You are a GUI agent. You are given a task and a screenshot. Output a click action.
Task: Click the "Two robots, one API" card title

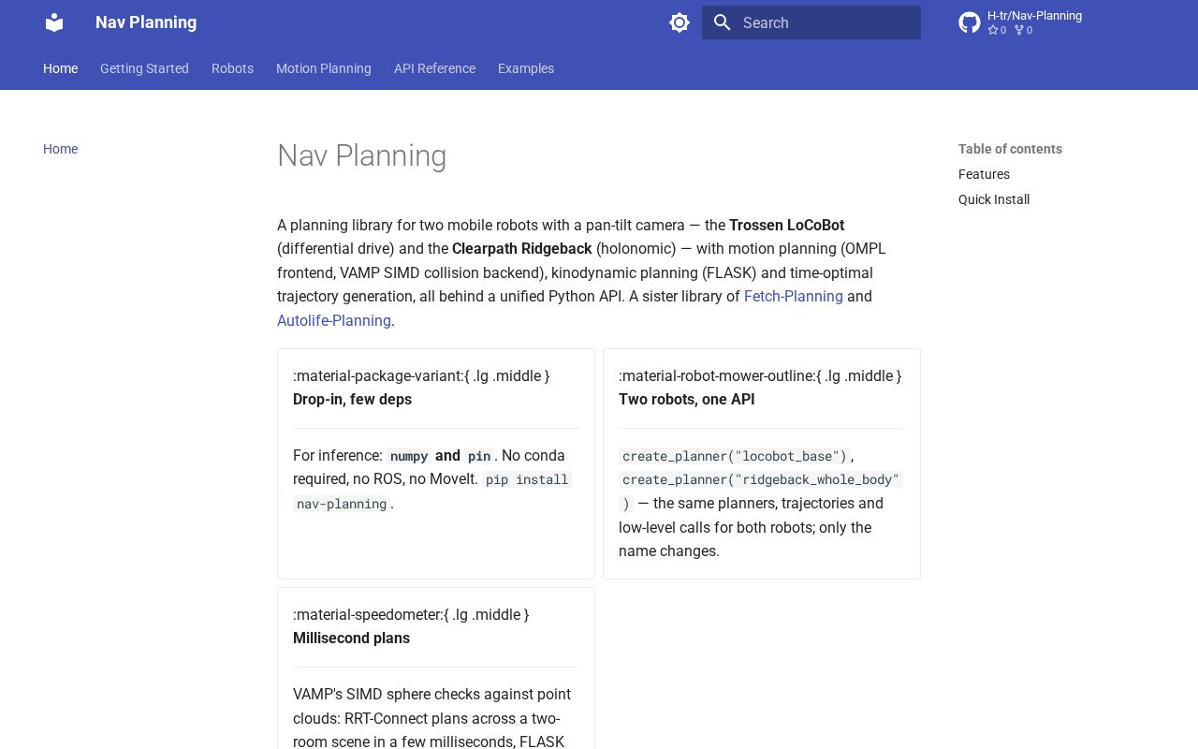[686, 400]
